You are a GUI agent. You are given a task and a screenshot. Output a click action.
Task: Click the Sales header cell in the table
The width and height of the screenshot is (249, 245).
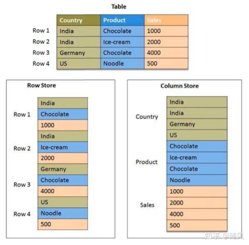[166, 20]
